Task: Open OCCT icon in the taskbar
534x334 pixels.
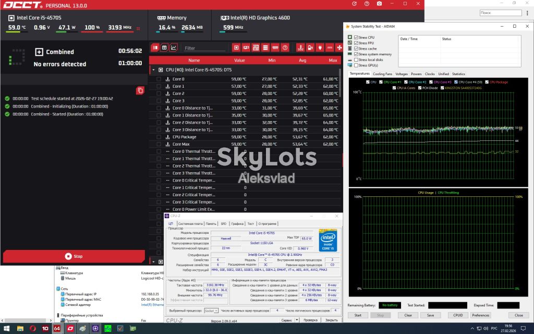Action: [x=70, y=329]
